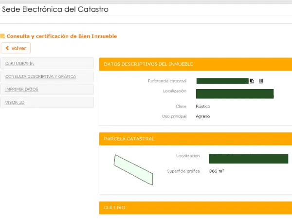
Task: Click the Consulta y certificación heading
Action: point(61,36)
